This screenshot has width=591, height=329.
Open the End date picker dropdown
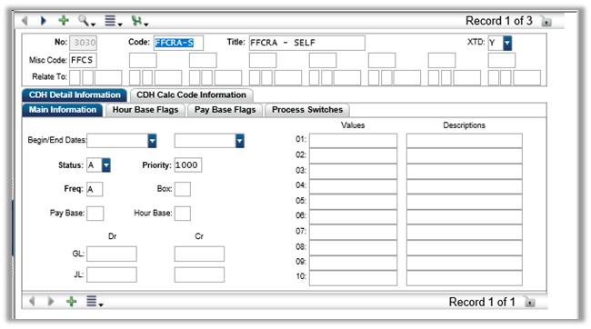coord(239,141)
